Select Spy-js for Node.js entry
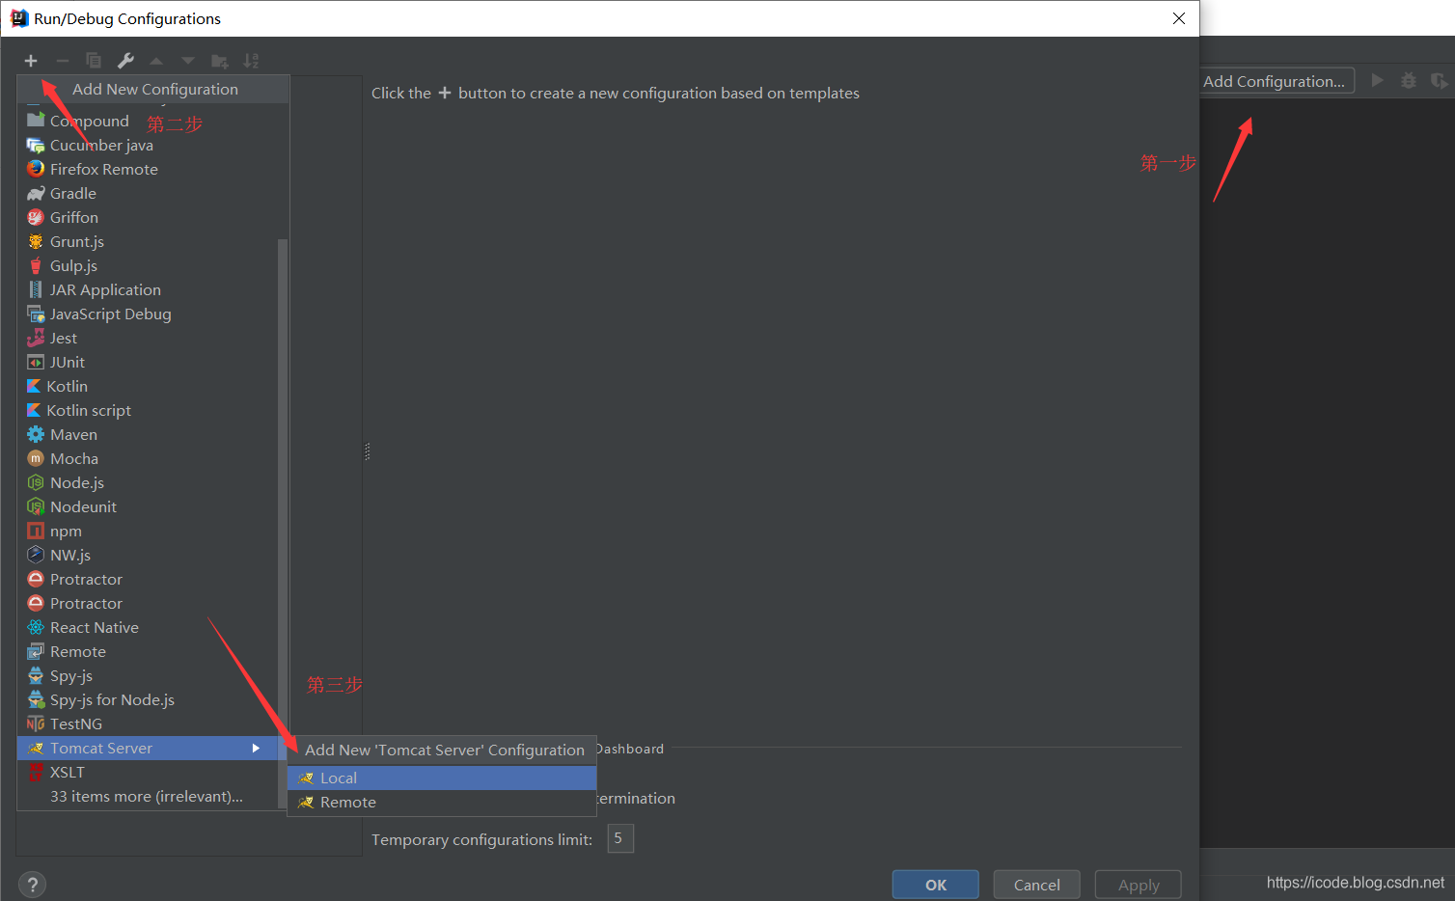 tap(147, 699)
